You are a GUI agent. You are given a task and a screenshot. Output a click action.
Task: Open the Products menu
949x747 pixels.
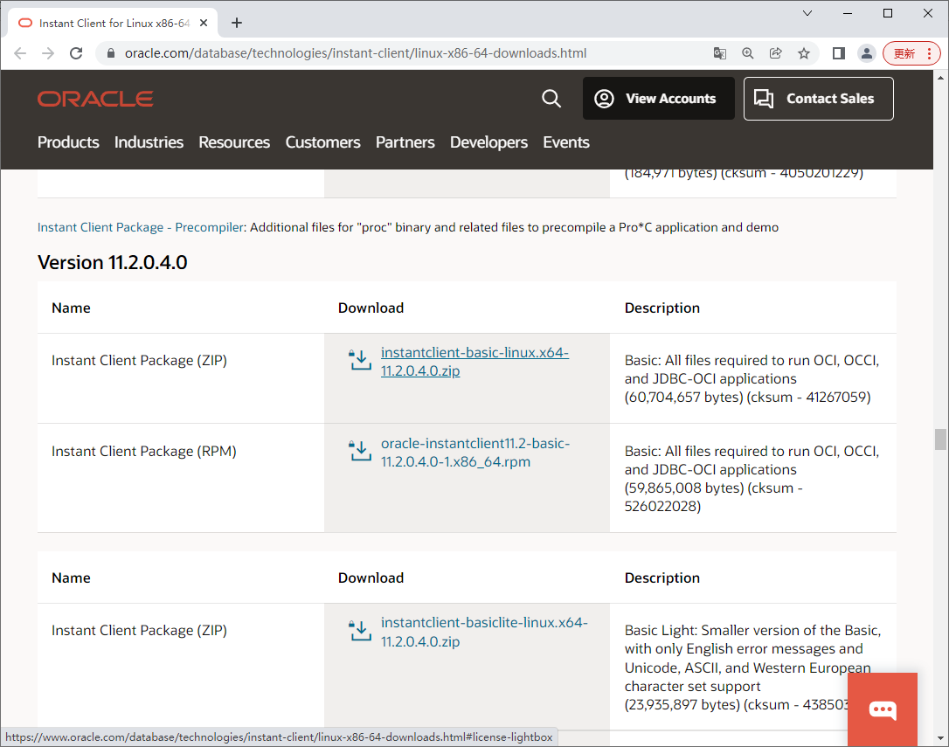point(68,142)
